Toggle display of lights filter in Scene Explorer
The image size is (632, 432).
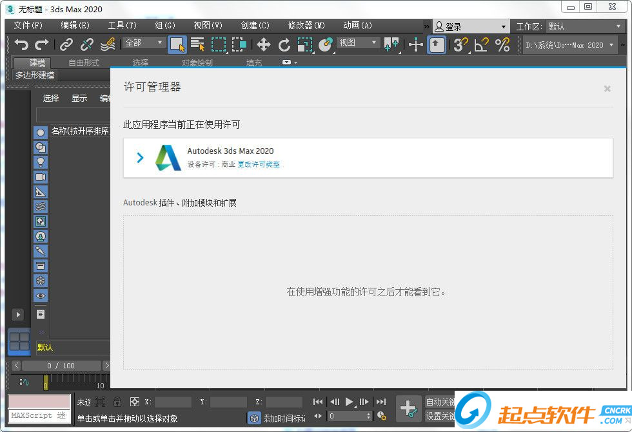tap(41, 162)
